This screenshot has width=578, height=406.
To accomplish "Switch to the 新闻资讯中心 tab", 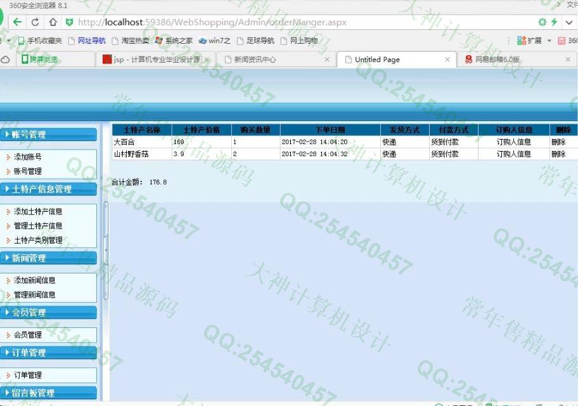I will point(276,60).
